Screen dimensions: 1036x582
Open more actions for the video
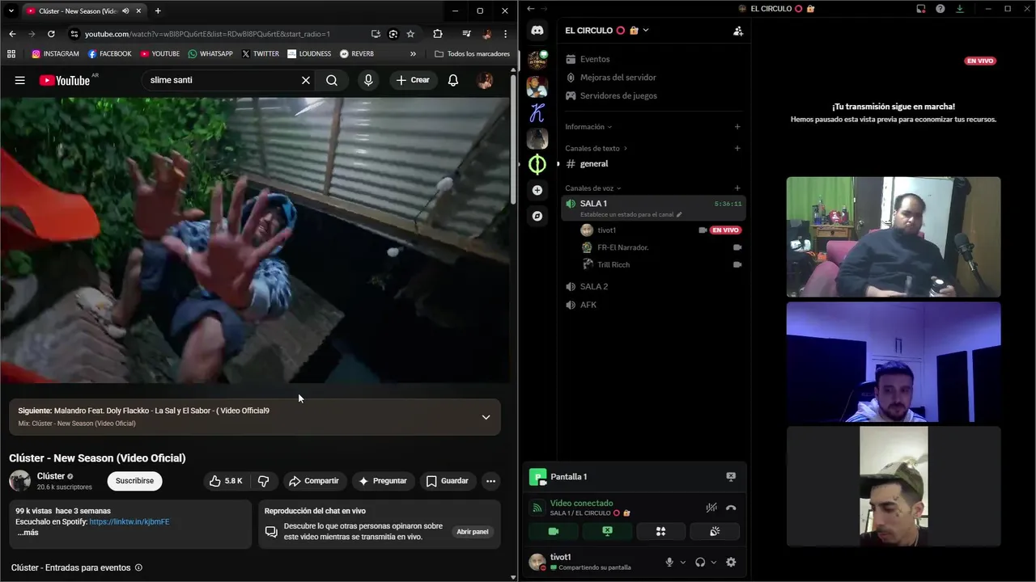pos(490,481)
